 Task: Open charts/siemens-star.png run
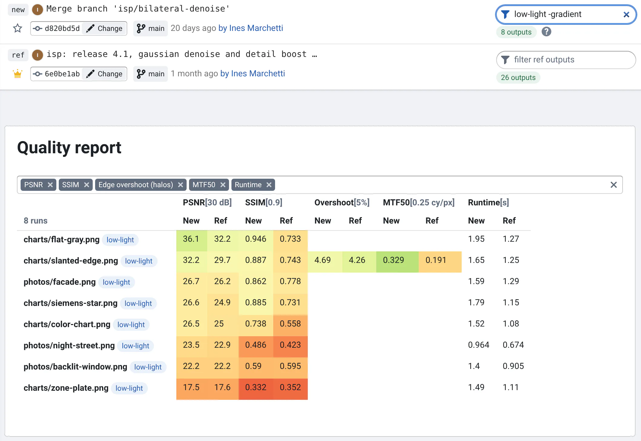coord(70,303)
